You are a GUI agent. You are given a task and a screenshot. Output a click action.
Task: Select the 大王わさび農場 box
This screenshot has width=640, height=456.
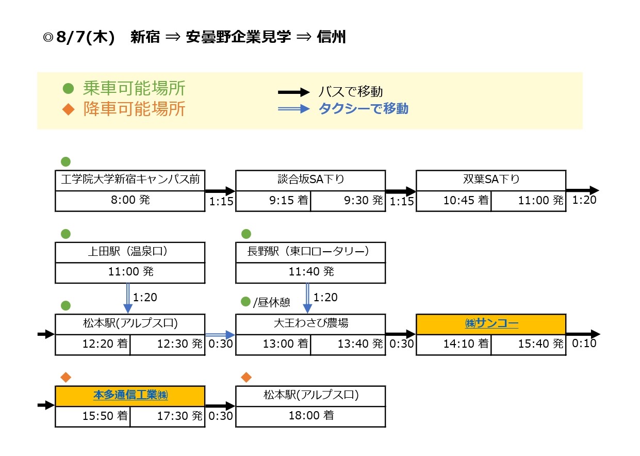[310, 324]
